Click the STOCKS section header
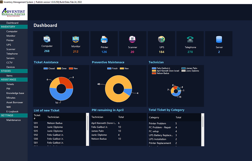Screen dimensions: 252x161 tap(14, 71)
